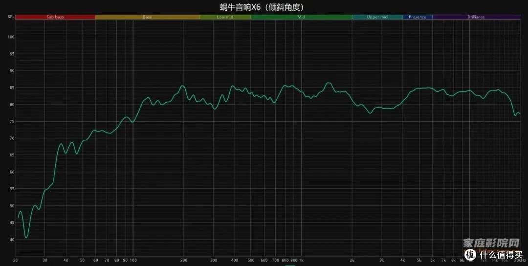528x266 pixels.
Task: Click the 900 tick on frequency axis
Action: pyautogui.click(x=294, y=260)
